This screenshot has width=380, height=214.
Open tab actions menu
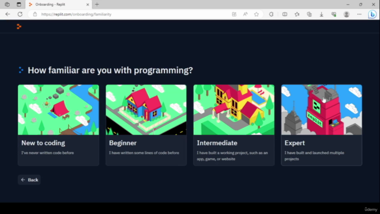point(19,4)
